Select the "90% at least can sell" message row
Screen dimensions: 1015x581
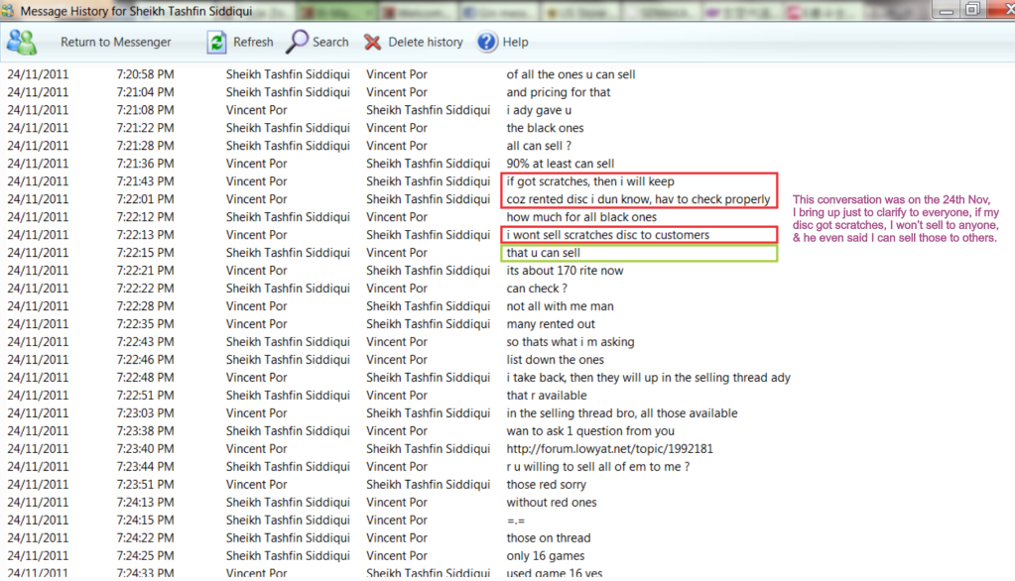(560, 164)
